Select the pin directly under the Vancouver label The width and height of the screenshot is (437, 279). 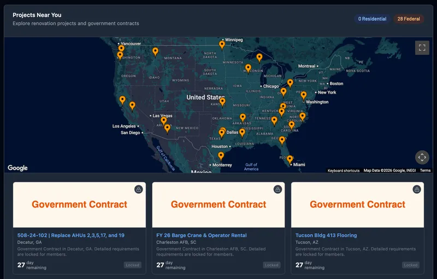[121, 49]
